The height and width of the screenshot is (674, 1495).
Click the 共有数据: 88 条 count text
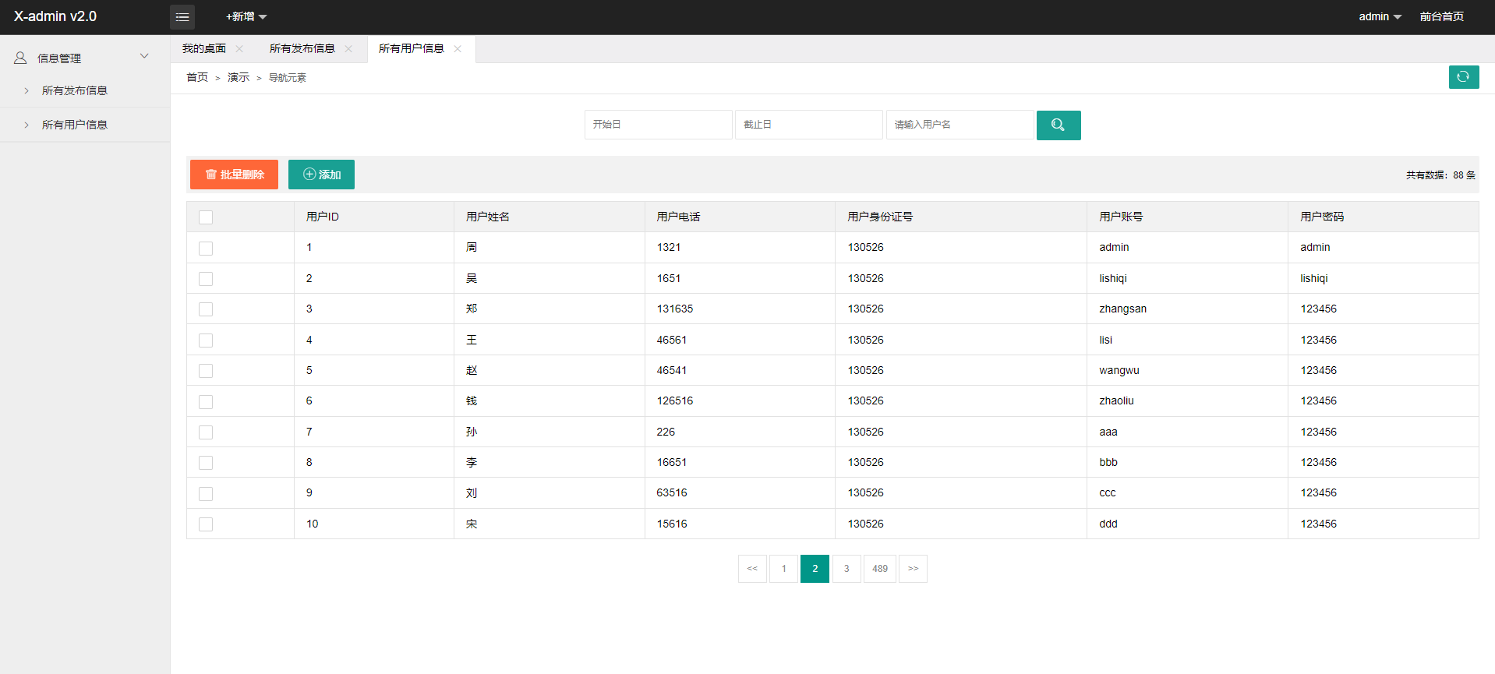1440,175
